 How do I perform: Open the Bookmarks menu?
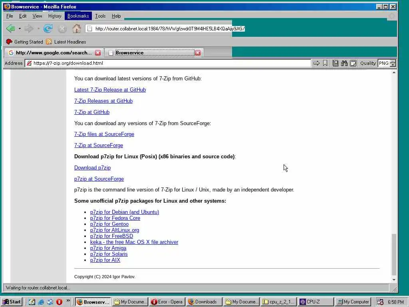[x=78, y=16]
